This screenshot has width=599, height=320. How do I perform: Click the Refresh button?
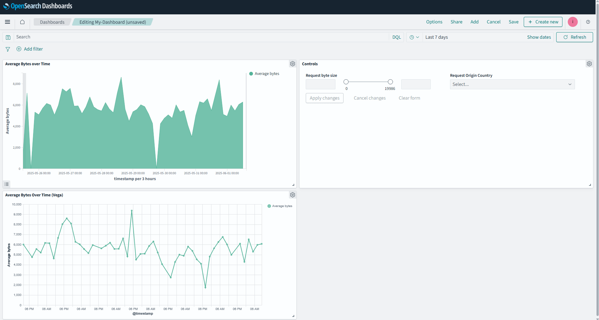[574, 37]
